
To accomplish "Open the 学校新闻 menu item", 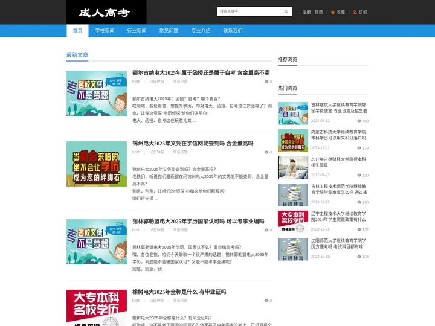I will click(105, 31).
